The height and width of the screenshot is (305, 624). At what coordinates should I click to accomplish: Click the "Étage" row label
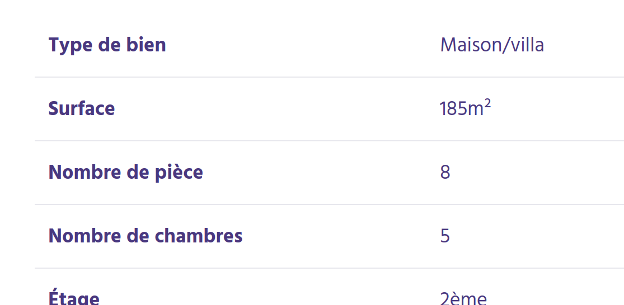point(74,298)
